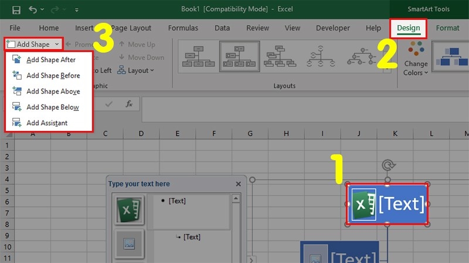Screen dimensions: 469x263
Task: Collapse the text pane using side arrow
Action: 251,259
